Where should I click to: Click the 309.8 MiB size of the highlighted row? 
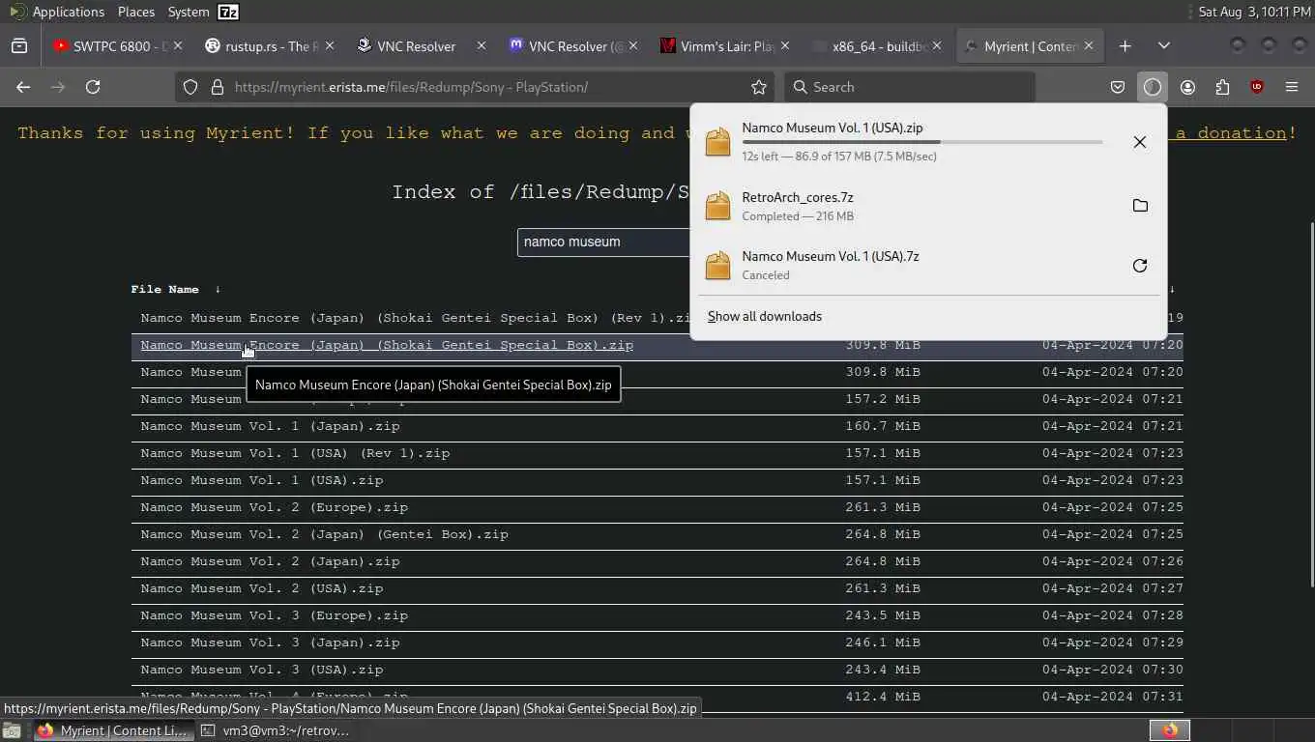tap(881, 345)
